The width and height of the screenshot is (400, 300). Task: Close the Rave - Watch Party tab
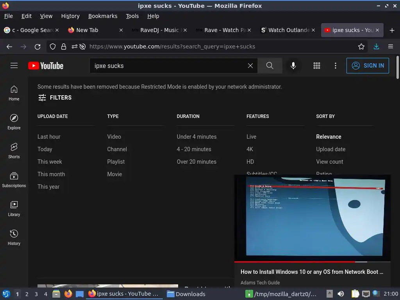[249, 30]
